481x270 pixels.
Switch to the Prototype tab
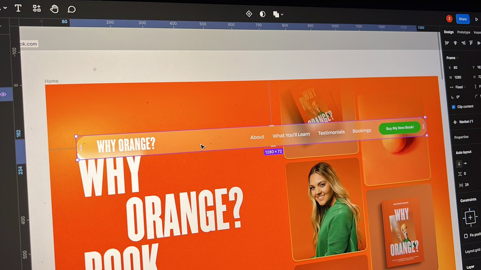coord(463,32)
